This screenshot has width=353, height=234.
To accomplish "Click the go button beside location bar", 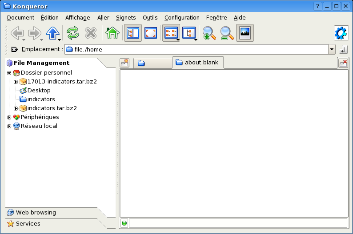I will 343,49.
